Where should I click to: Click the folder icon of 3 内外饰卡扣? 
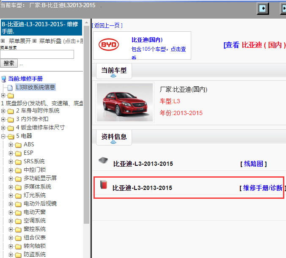(11, 119)
